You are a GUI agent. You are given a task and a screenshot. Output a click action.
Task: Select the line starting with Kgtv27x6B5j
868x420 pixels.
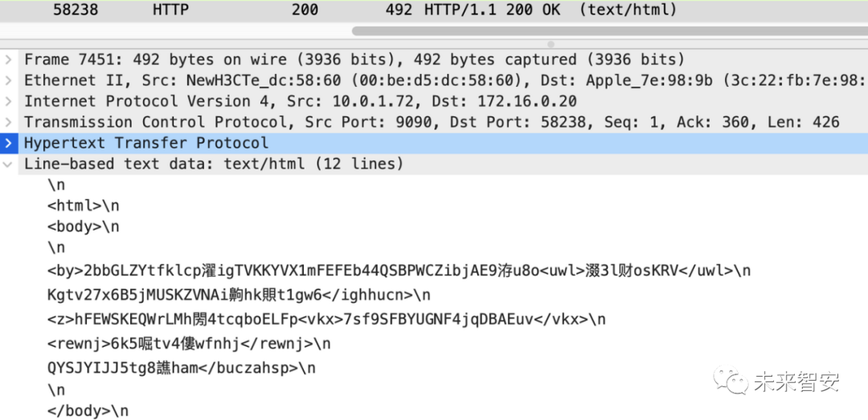[239, 296]
